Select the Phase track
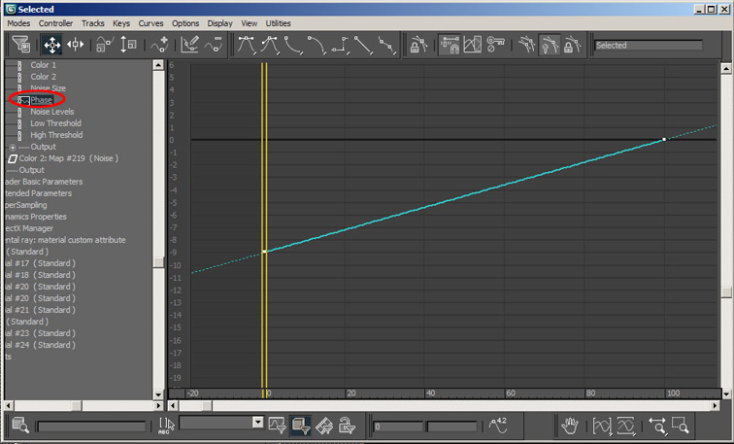Image resolution: width=734 pixels, height=444 pixels. pos(41,100)
